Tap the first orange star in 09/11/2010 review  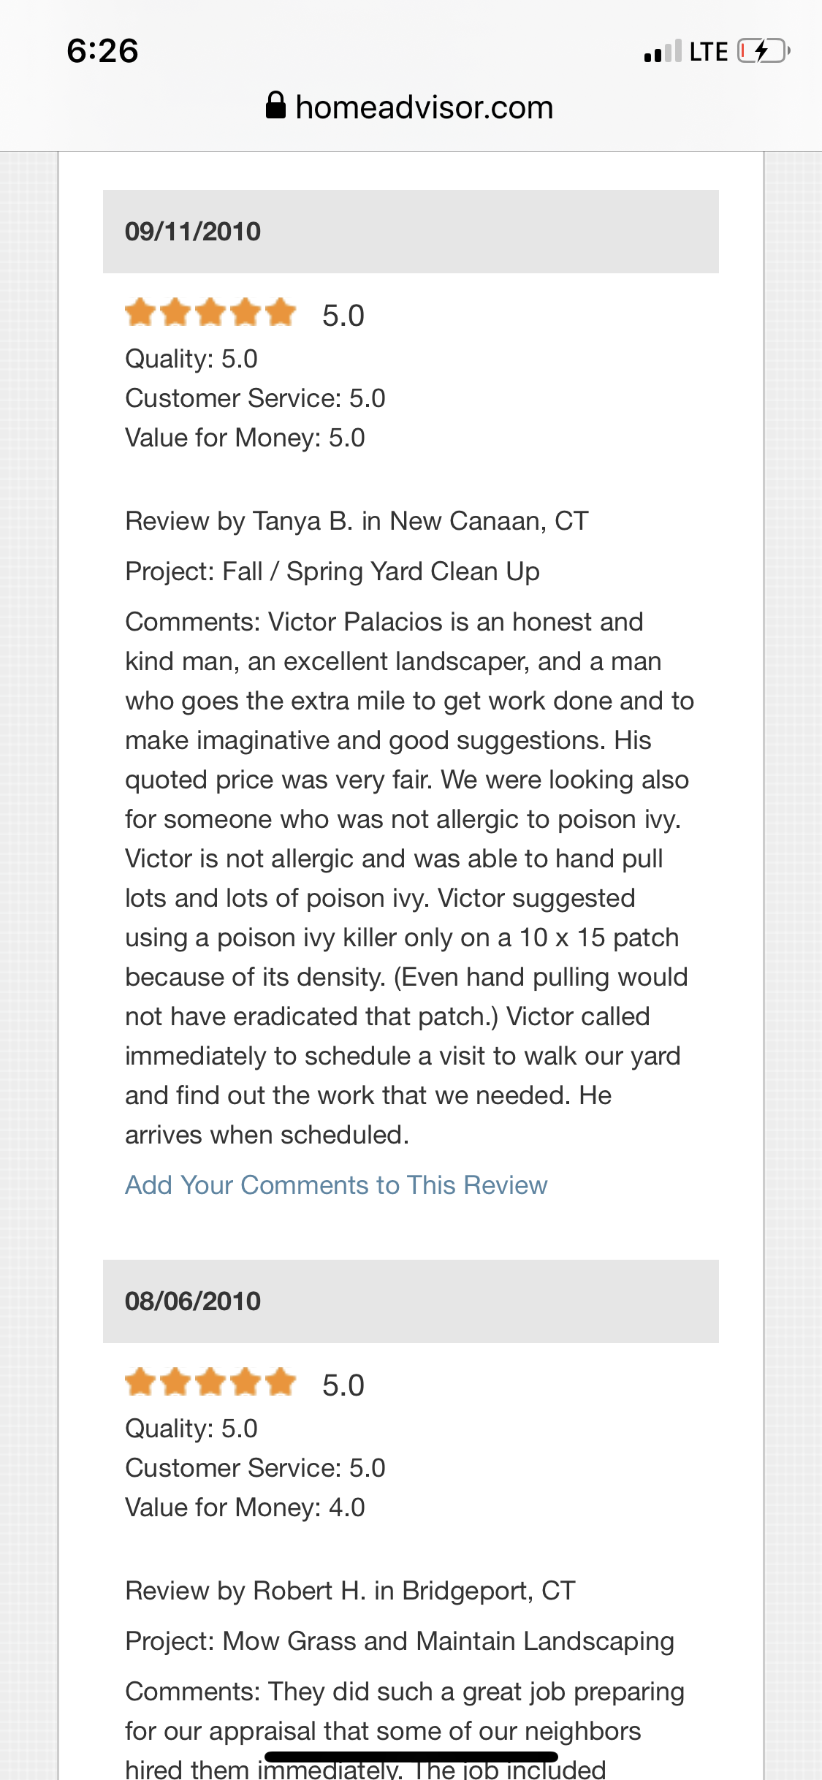(x=141, y=313)
